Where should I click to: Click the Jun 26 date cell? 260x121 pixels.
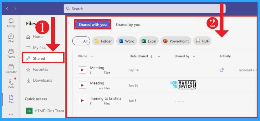pyautogui.click(x=134, y=85)
